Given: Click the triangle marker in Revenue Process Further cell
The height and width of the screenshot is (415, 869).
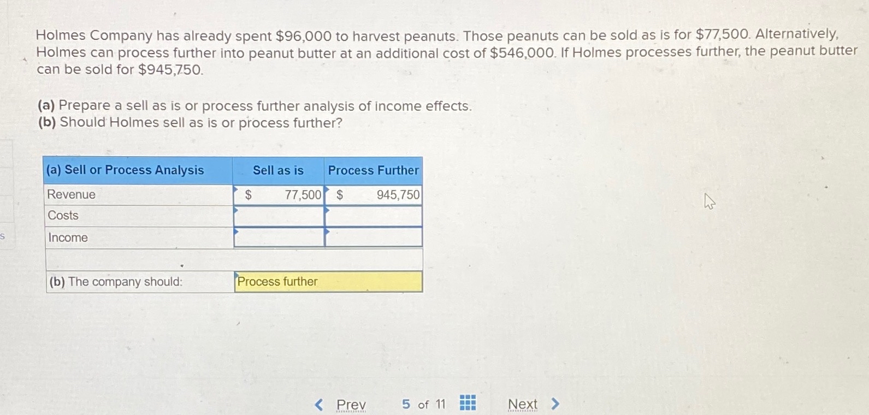Looking at the screenshot, I should tap(327, 188).
